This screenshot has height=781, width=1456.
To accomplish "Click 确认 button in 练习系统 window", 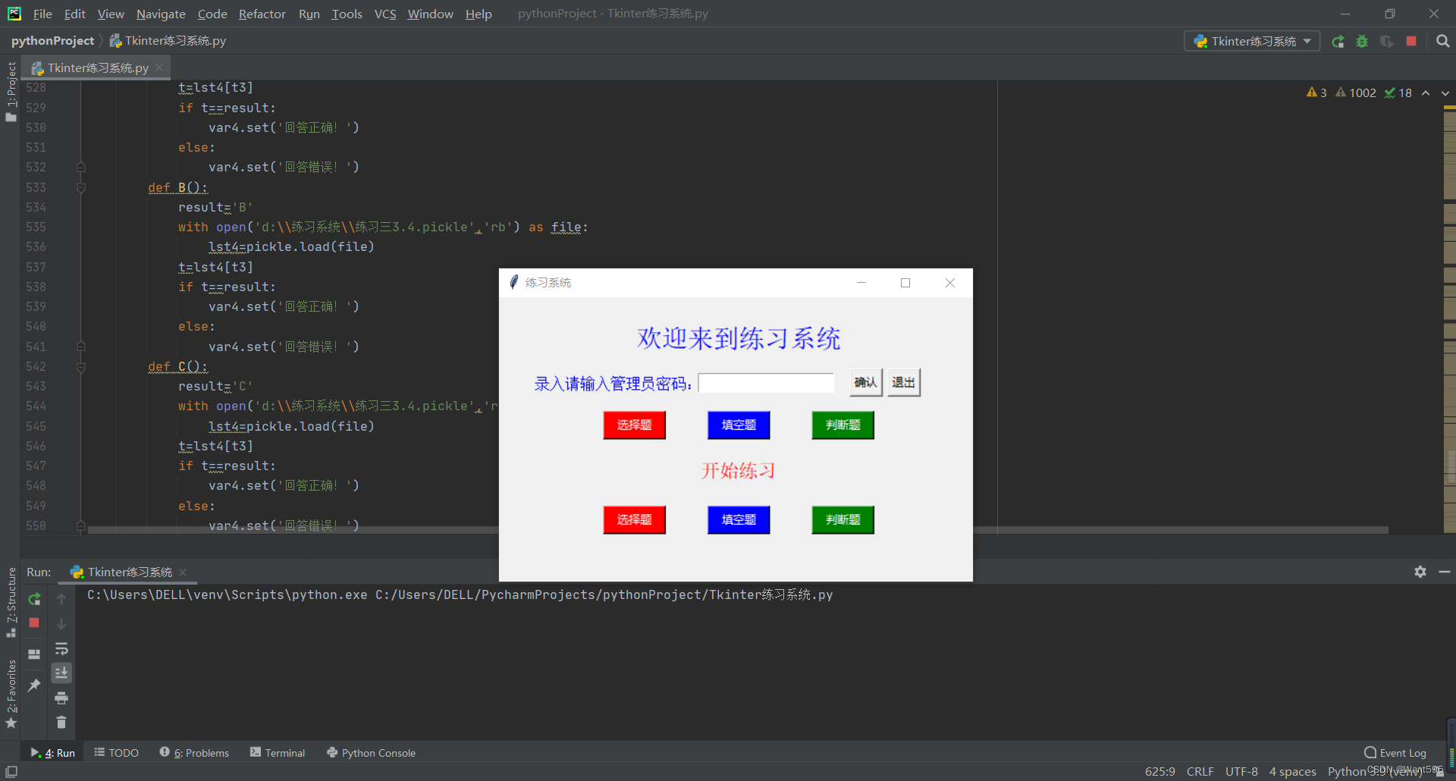I will (x=865, y=382).
